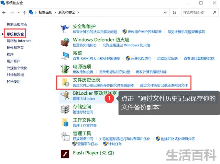Click 通过文件历史记录还原你的文件 link
The height and width of the screenshot is (164, 220).
[x=164, y=85]
